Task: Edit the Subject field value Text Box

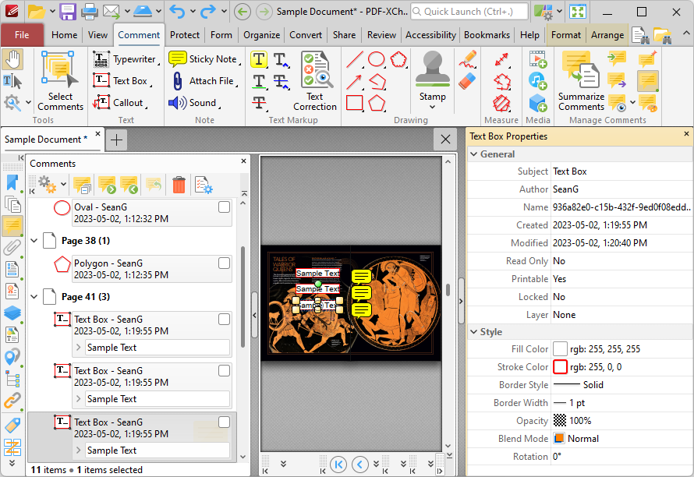Action: tap(621, 171)
